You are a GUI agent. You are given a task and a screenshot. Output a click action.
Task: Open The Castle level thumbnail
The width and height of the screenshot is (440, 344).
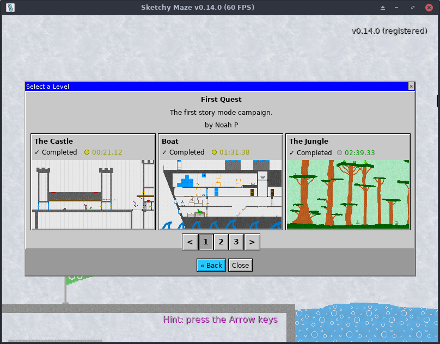[x=93, y=194]
